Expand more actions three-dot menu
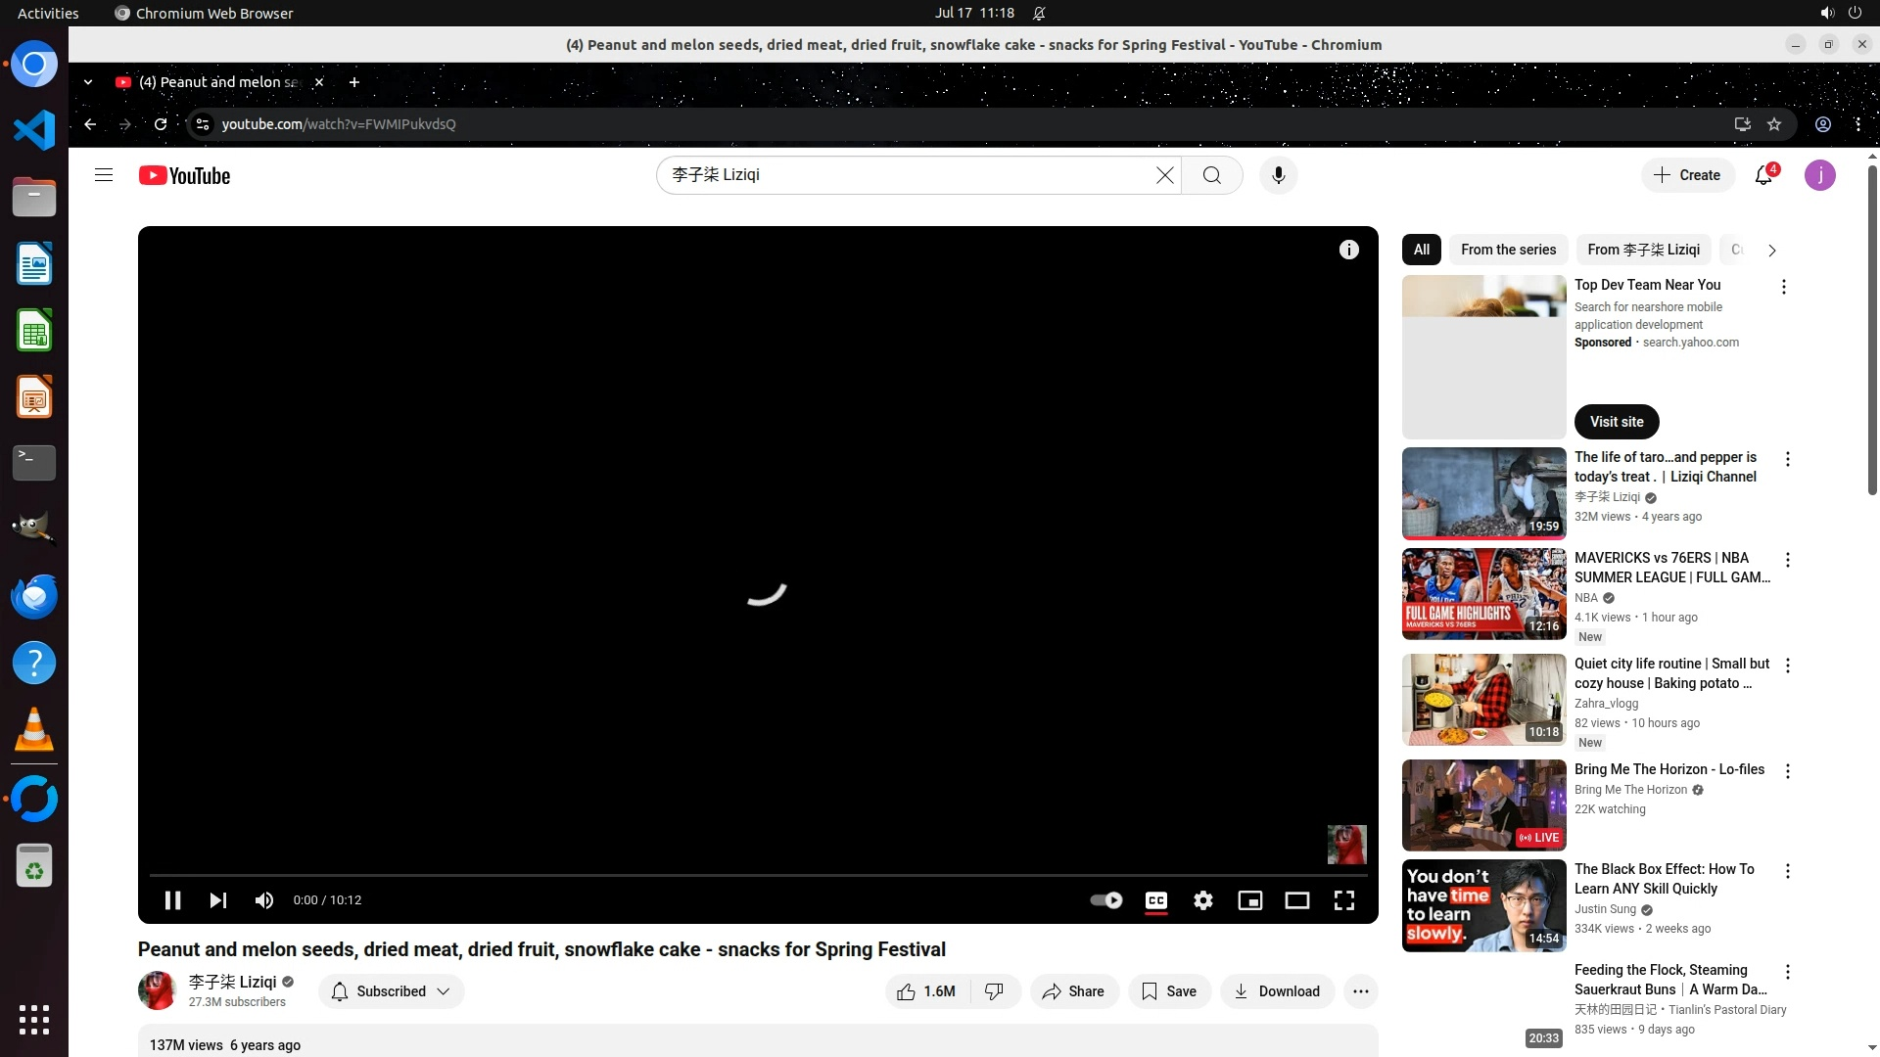The image size is (1880, 1057). (1360, 991)
